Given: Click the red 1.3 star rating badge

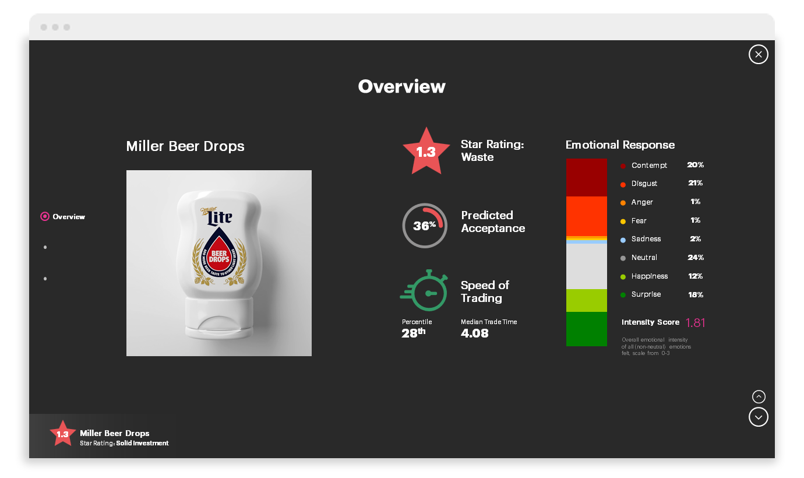Looking at the screenshot, I should 426,152.
